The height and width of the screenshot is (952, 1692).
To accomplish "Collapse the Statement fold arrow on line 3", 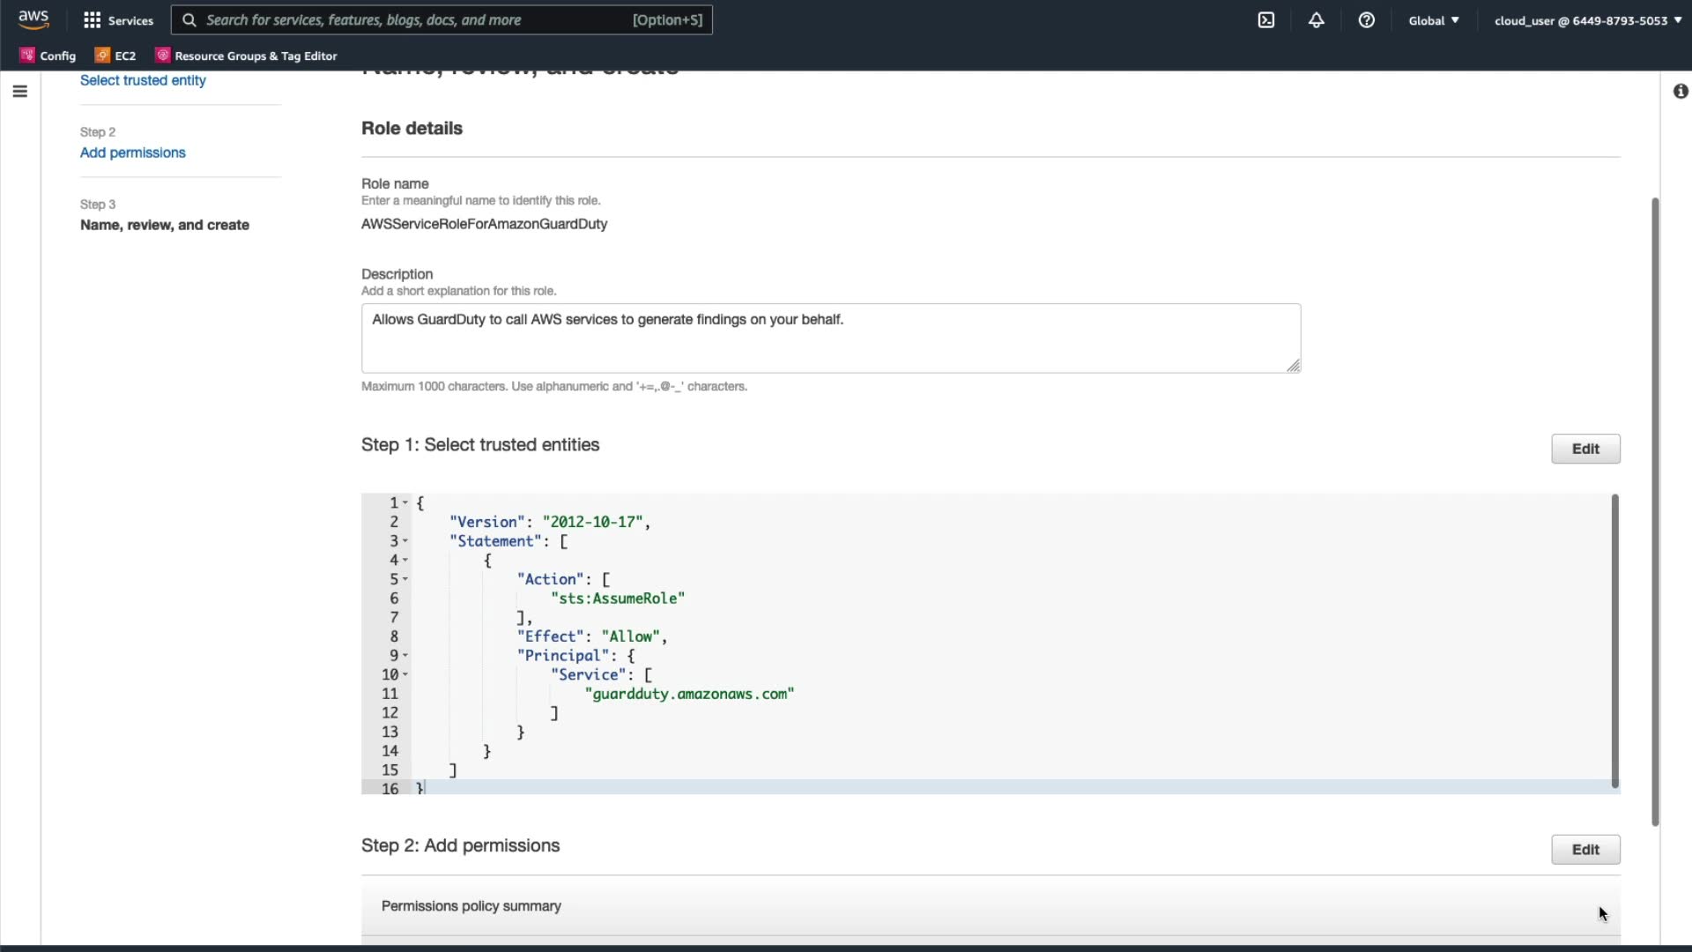I will point(405,541).
